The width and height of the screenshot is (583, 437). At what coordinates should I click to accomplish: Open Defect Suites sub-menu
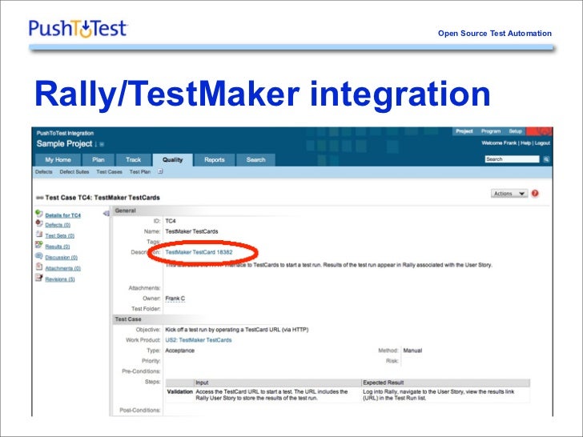(74, 172)
